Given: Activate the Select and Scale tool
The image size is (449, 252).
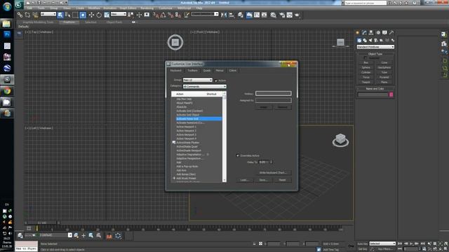Looking at the screenshot, I should [x=107, y=15].
